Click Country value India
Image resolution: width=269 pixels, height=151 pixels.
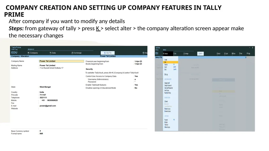coord(42,92)
